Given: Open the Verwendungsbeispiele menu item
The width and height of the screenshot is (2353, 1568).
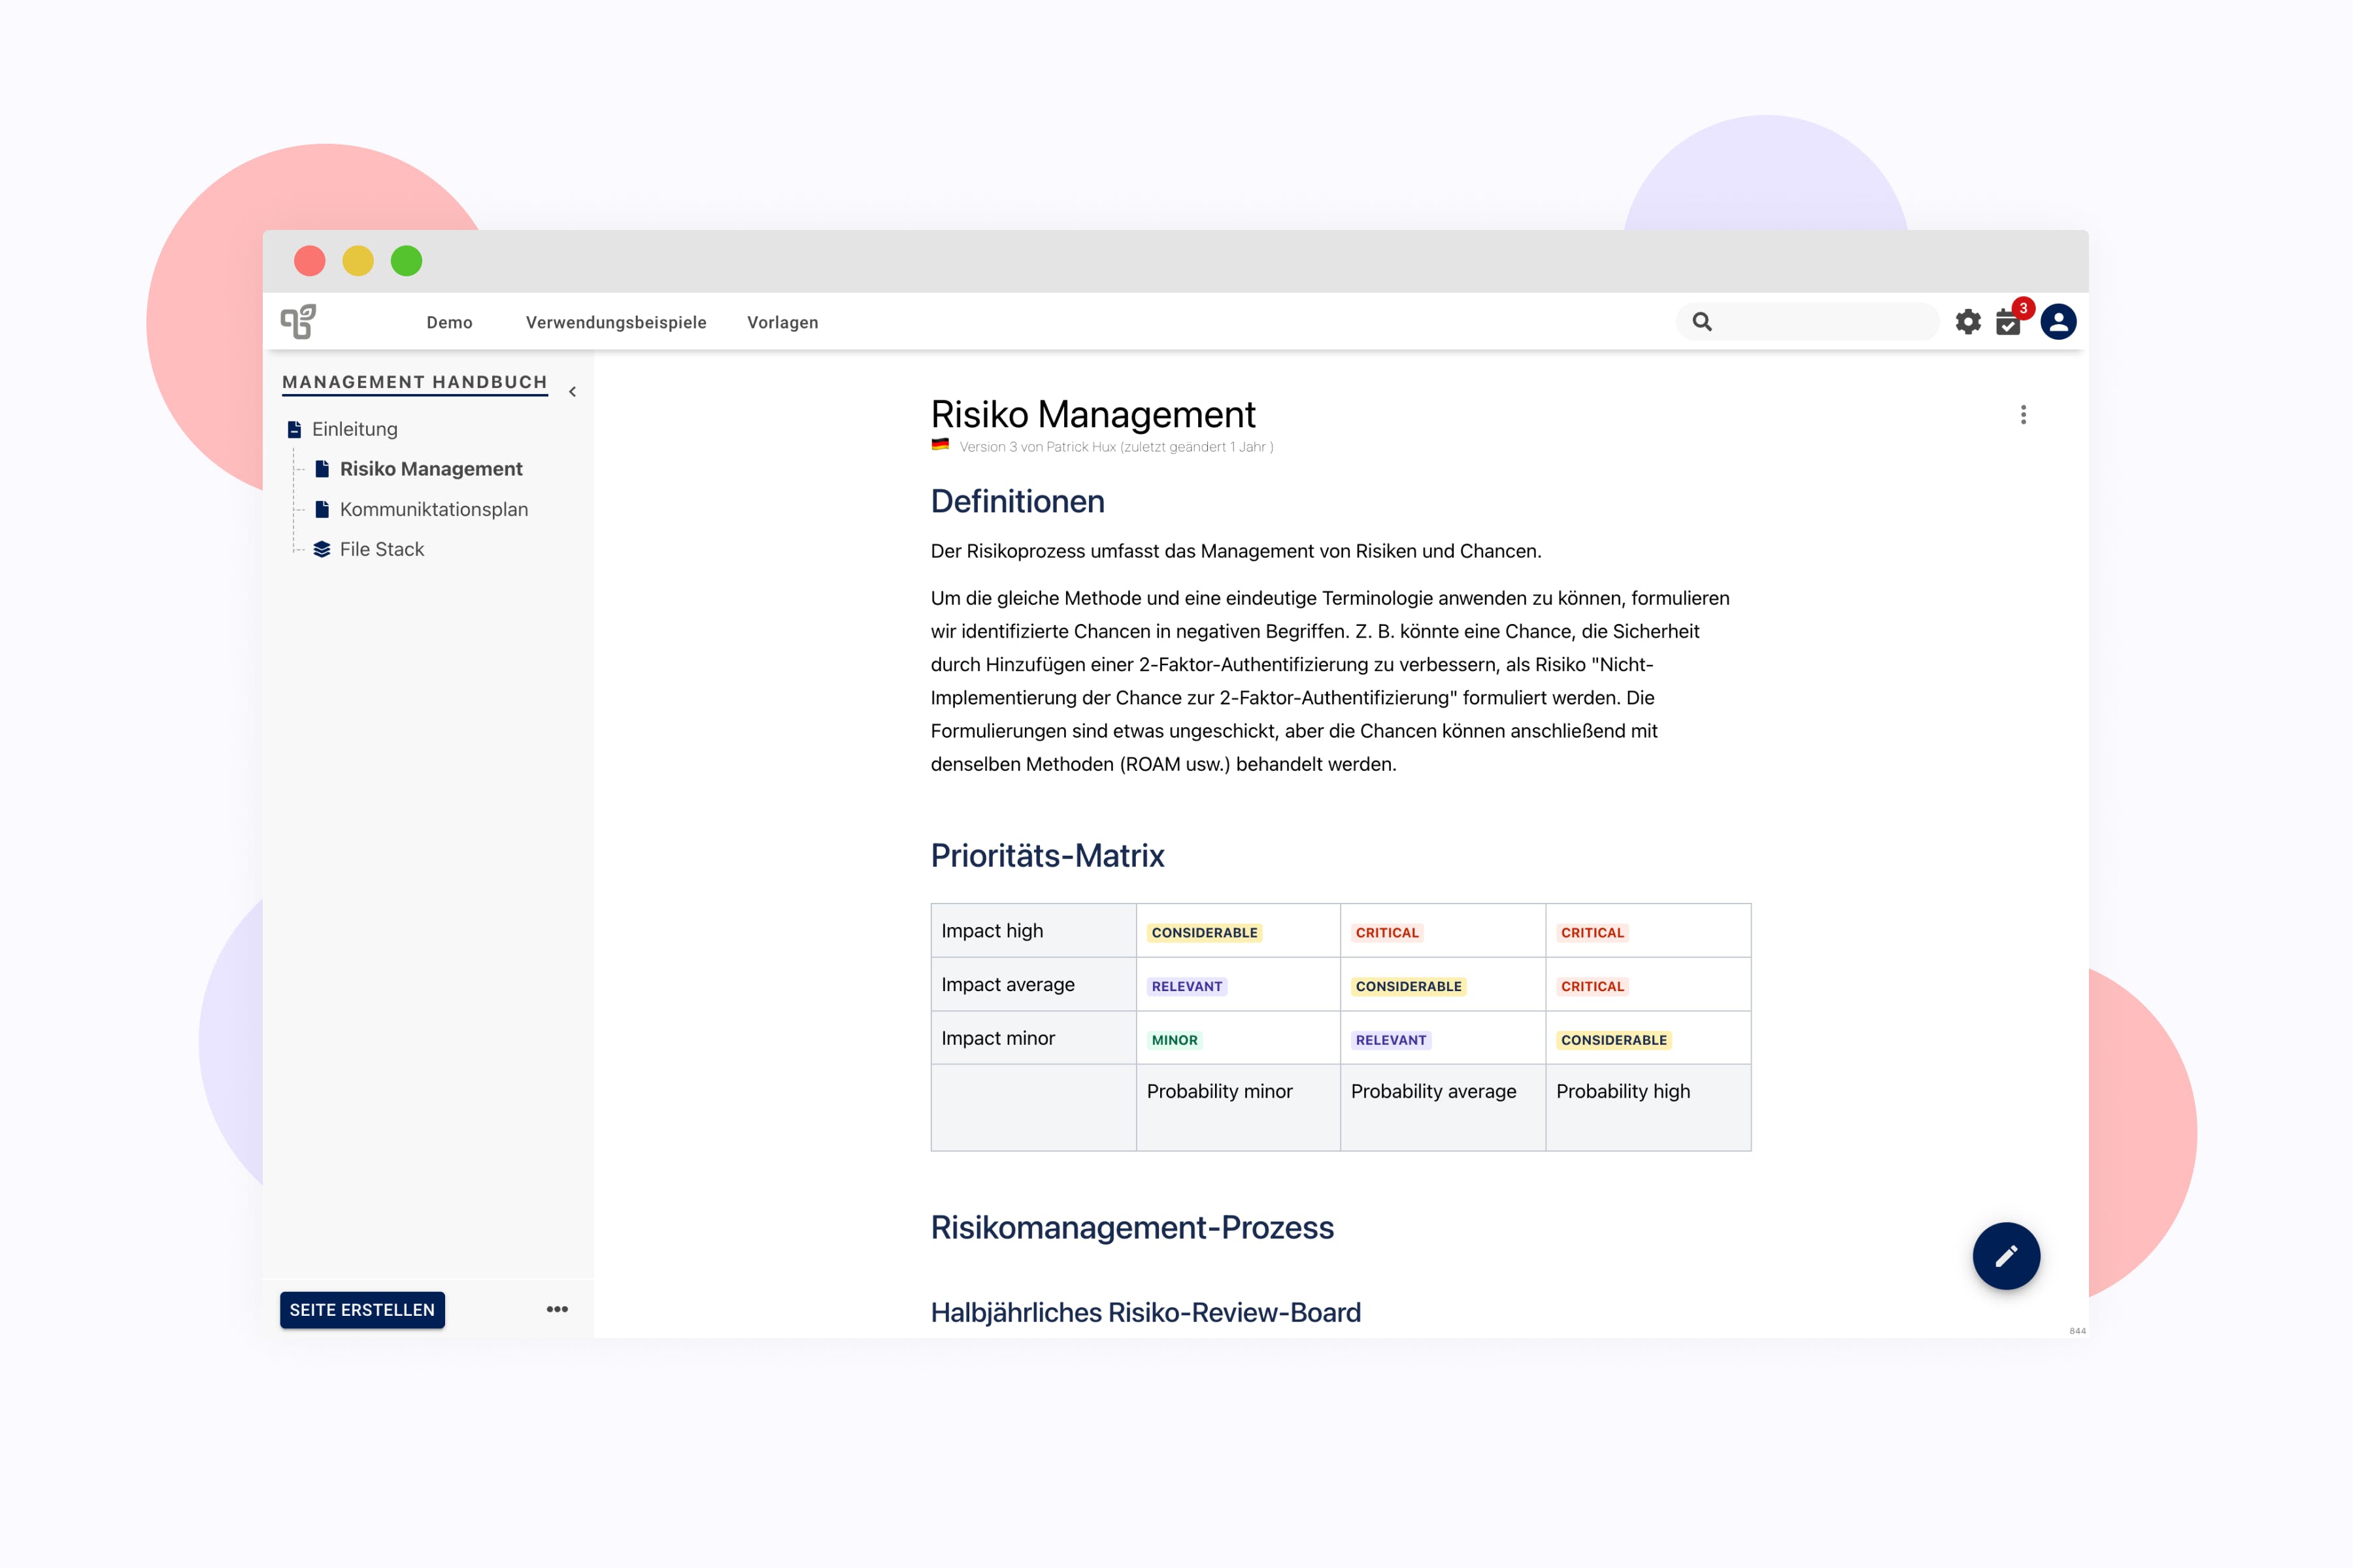Looking at the screenshot, I should pyautogui.click(x=616, y=322).
